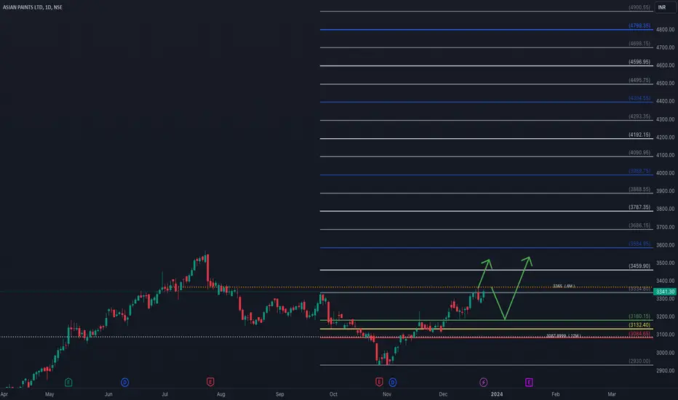Select the level label (4698.15)

pos(639,44)
